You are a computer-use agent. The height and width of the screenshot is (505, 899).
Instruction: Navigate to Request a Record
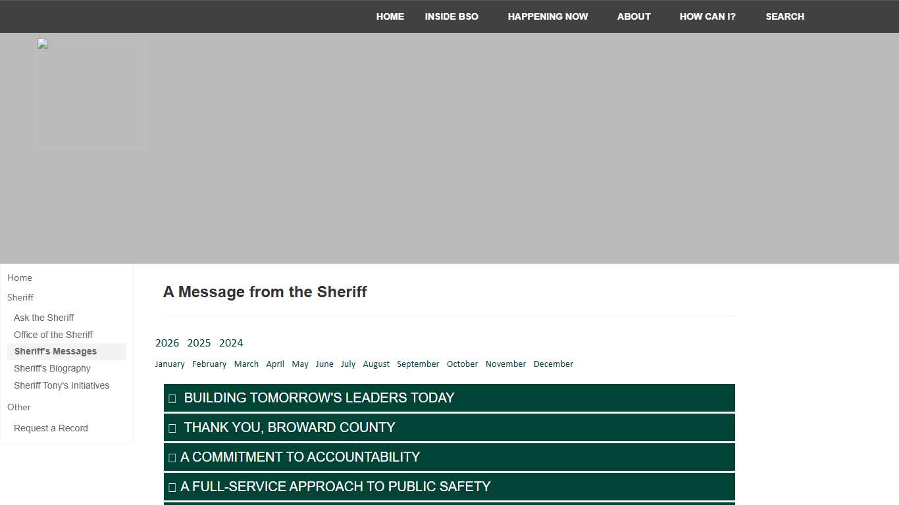pos(51,428)
